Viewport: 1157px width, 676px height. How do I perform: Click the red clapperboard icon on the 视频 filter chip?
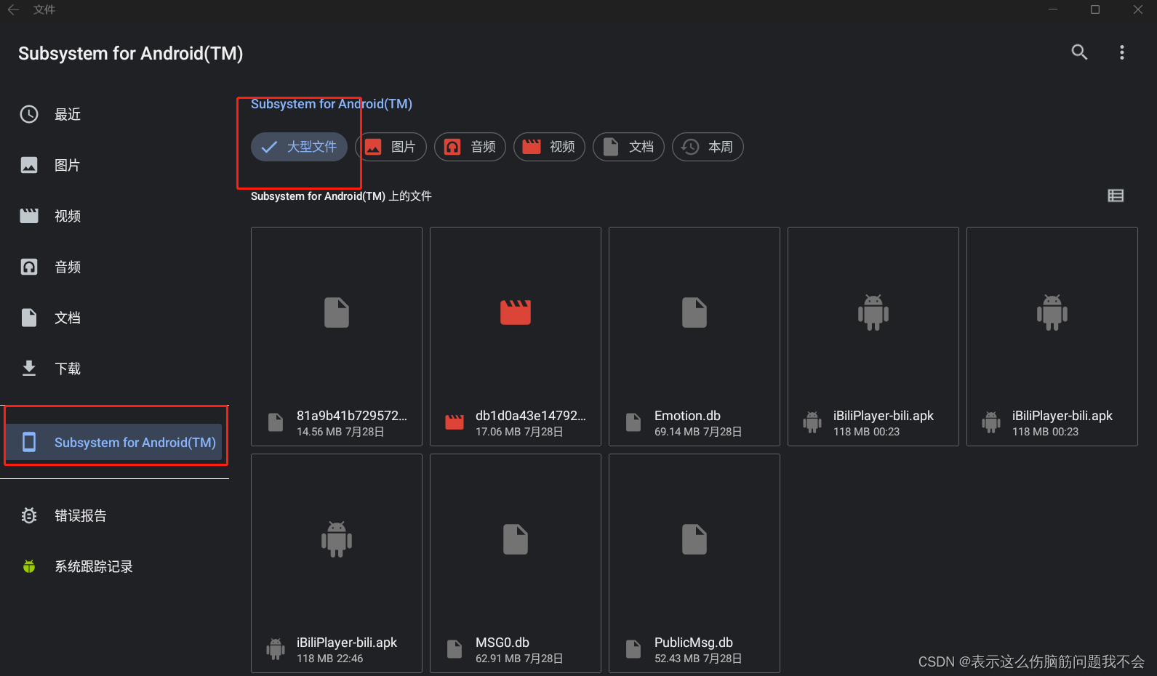click(532, 147)
